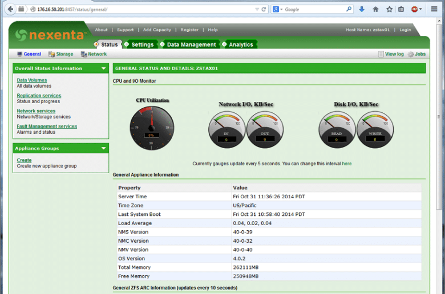Click the NMV Version value '40-0-40'

point(242,250)
